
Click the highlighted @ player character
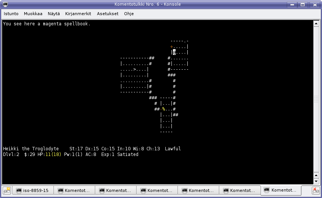coord(174,53)
